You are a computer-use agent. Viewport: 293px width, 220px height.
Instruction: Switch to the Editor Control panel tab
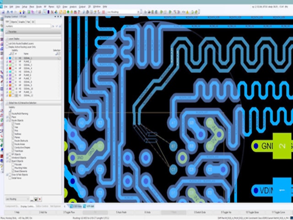tap(42, 206)
